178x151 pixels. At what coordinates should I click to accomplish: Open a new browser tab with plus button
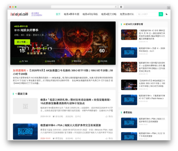(x=169, y=8)
